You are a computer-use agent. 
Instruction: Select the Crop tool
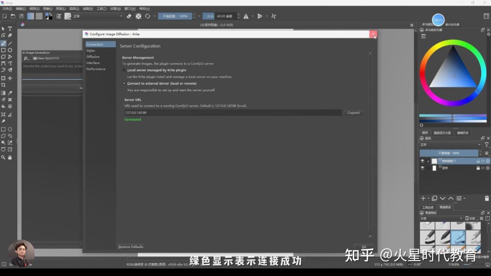[x=4, y=85]
